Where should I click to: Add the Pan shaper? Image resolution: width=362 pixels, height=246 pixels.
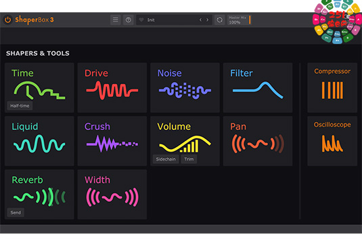coord(258,141)
